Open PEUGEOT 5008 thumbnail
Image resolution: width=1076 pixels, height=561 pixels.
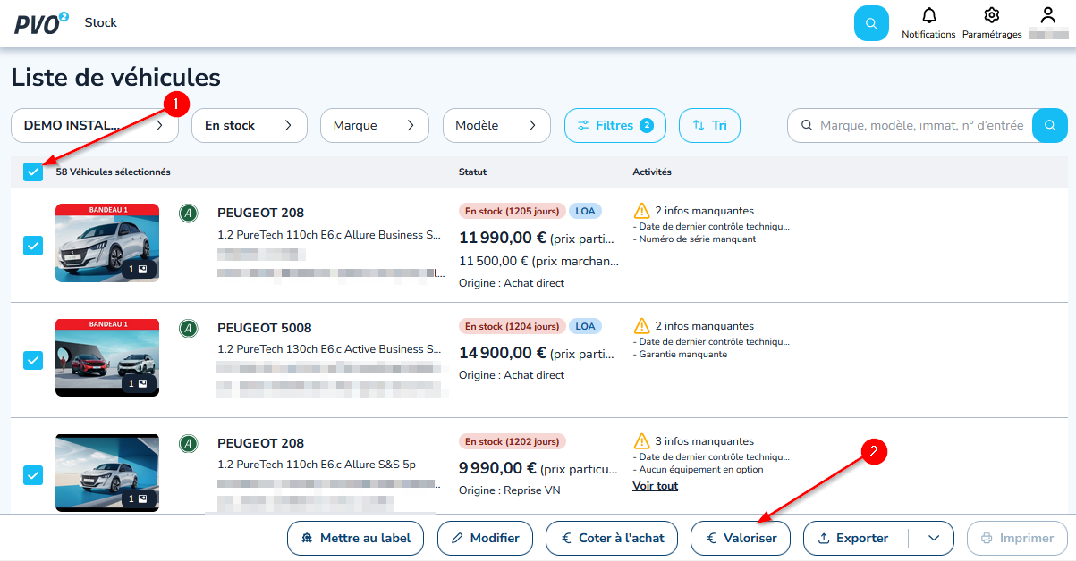pyautogui.click(x=107, y=358)
